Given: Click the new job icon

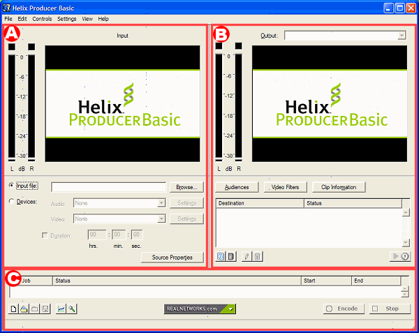Looking at the screenshot, I should click(14, 309).
